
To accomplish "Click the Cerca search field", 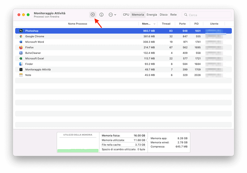I will pos(207,15).
